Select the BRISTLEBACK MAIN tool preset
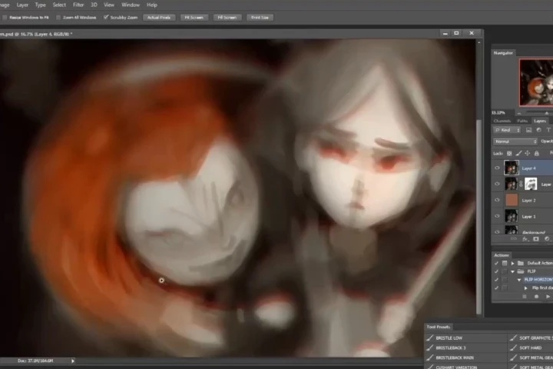Viewport: 553px width, 369px height. pyautogui.click(x=465, y=357)
